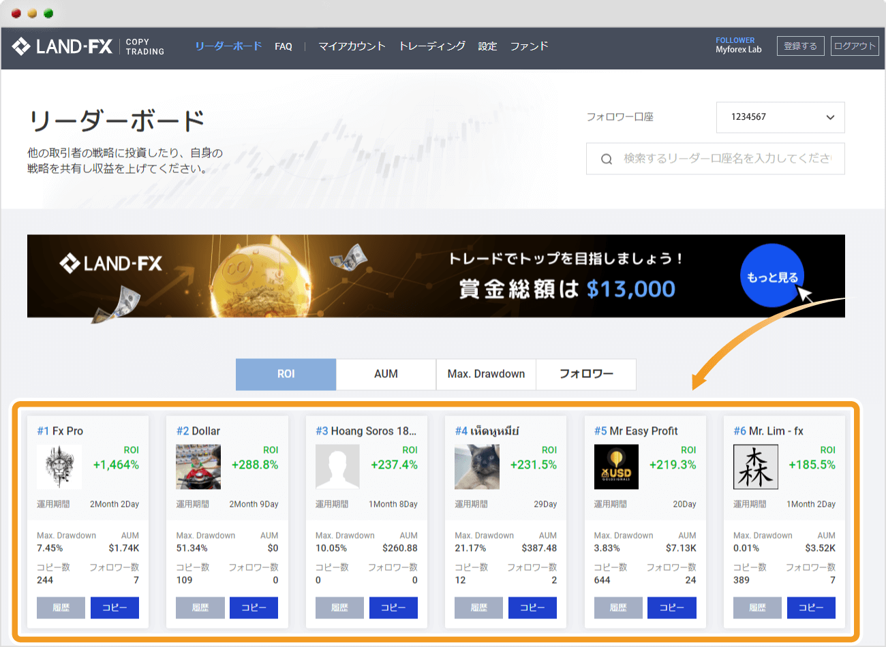Click the LAND-FX Copy Trading logo
Viewport: 886px width, 647px height.
click(x=88, y=46)
